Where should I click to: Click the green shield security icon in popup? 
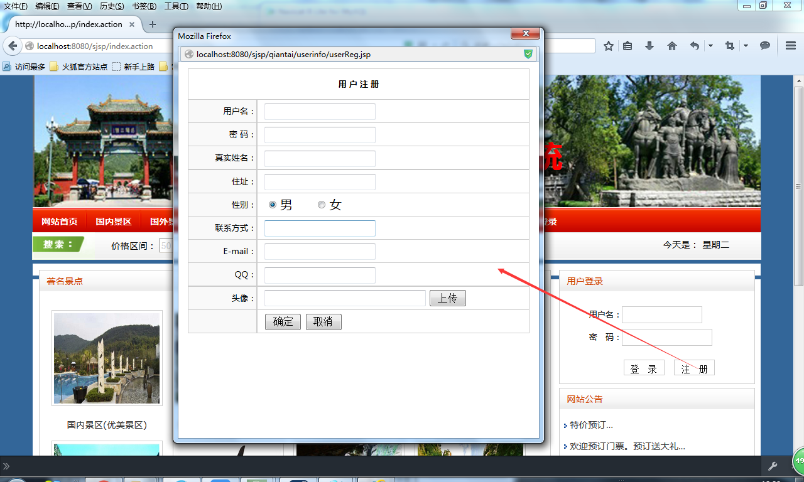pyautogui.click(x=528, y=54)
